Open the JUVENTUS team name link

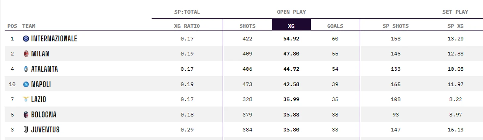coord(45,130)
